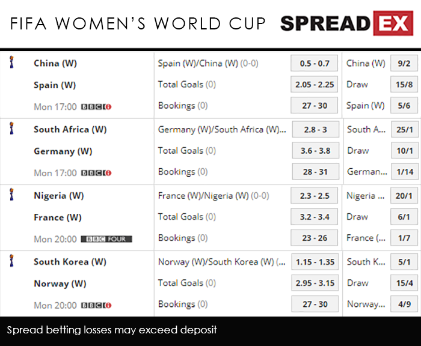Viewport: 421px width, 346px height.
Task: Select Germany/South Africa spread 2.8 - 3
Action: point(315,130)
